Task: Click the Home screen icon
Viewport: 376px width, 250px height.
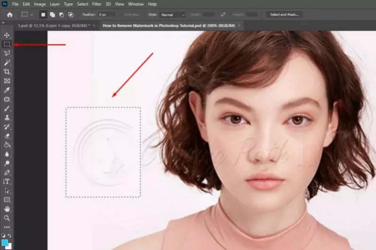Action: pos(9,15)
